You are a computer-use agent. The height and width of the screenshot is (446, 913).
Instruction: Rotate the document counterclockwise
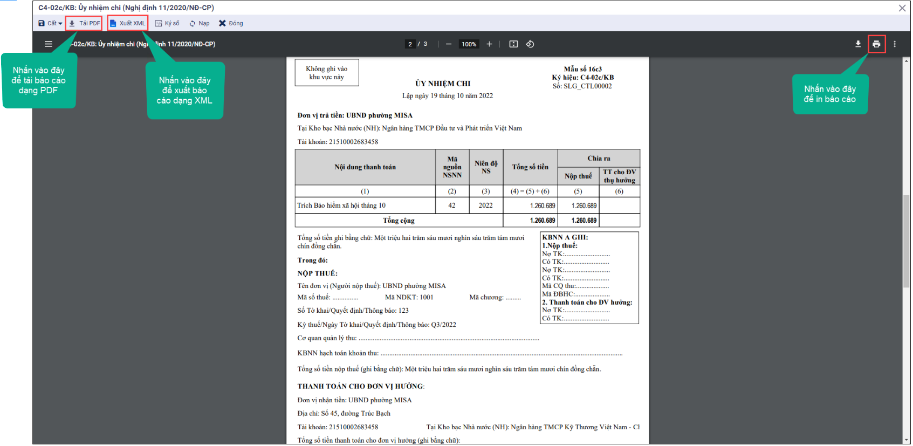click(530, 44)
